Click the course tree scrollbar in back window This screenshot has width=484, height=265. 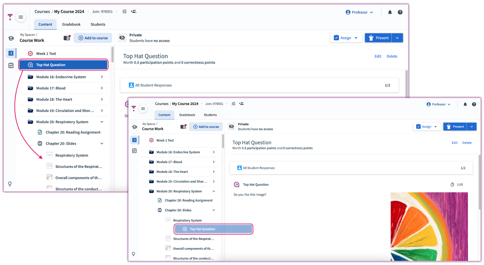coord(112,56)
